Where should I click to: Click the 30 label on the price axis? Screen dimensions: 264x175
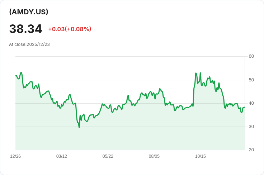pyautogui.click(x=251, y=127)
